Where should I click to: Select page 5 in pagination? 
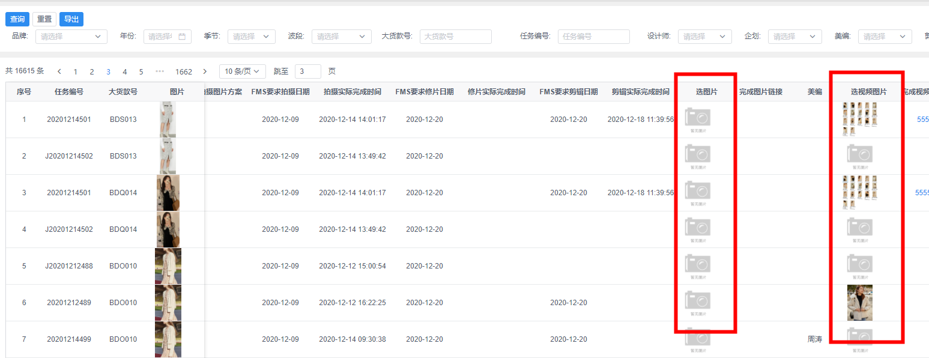pyautogui.click(x=141, y=71)
